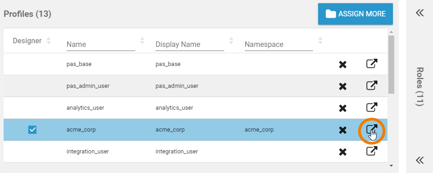Focus the Name filter field
This screenshot has height=173, width=433.
click(x=101, y=45)
